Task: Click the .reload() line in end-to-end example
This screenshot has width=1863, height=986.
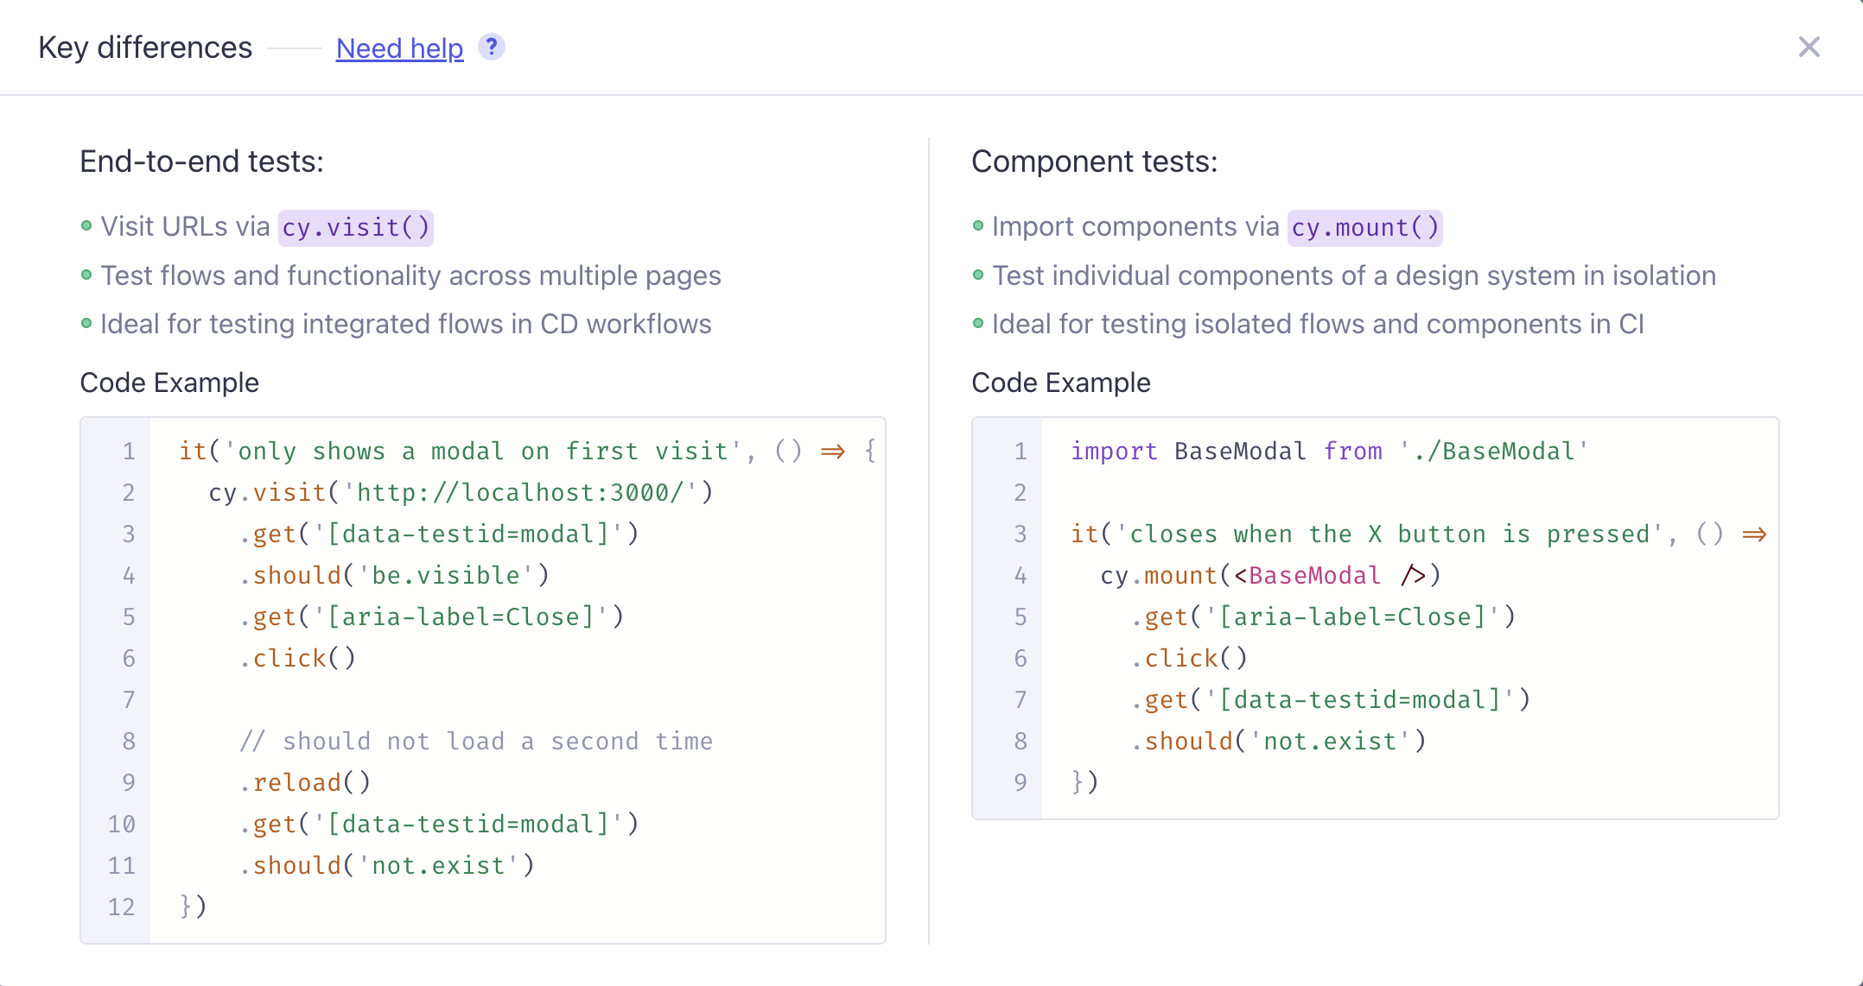Action: click(305, 783)
